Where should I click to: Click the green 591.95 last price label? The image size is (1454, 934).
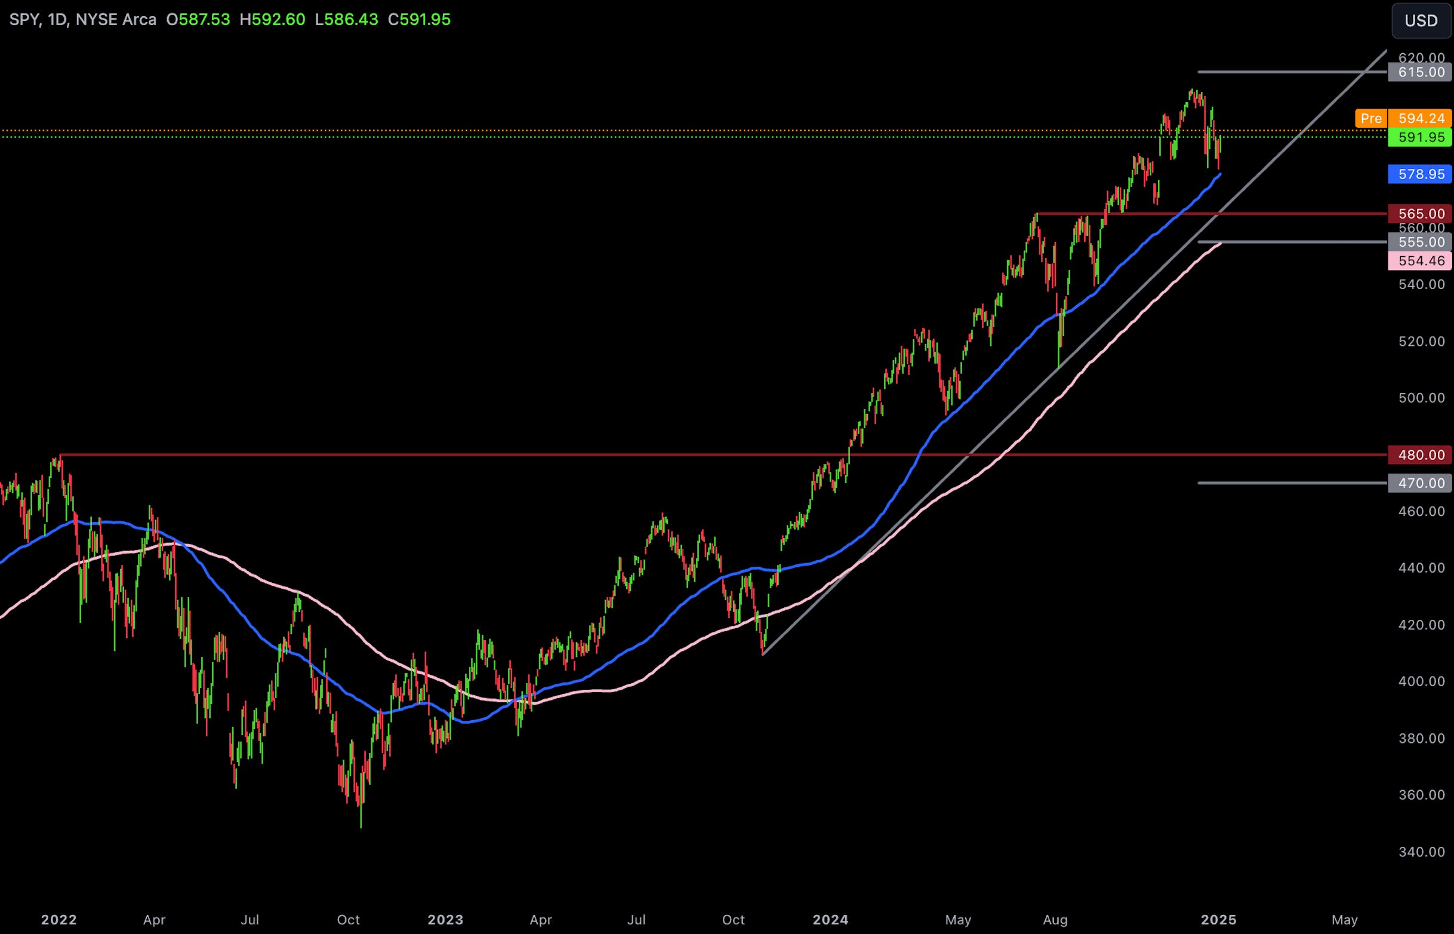click(x=1420, y=137)
